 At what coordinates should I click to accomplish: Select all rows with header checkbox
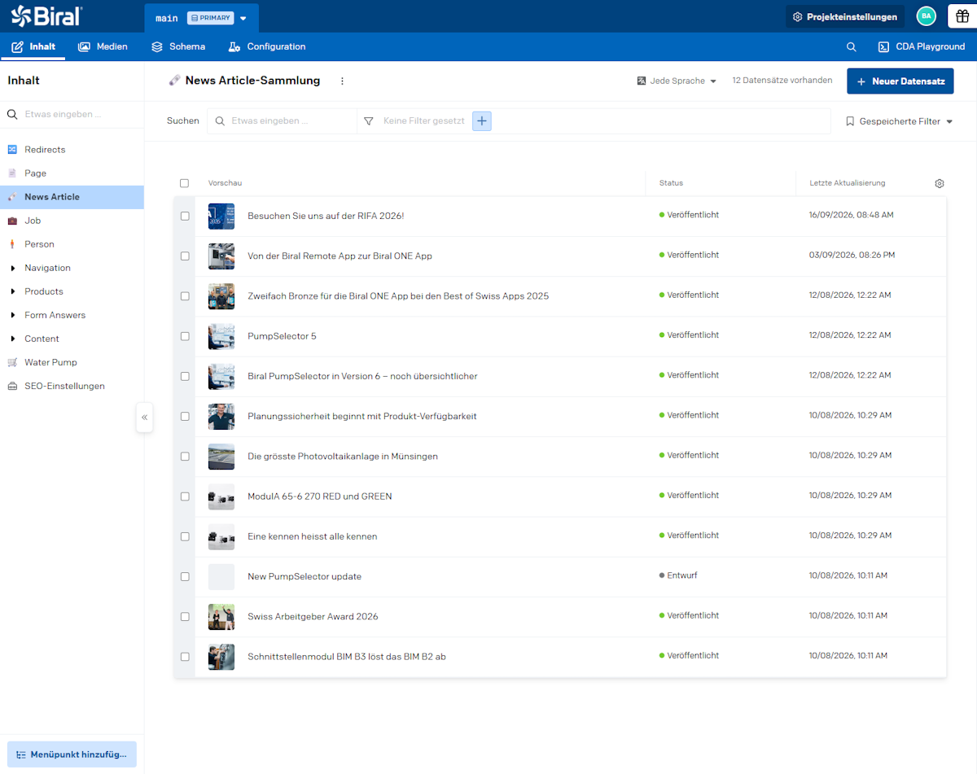[x=184, y=183]
